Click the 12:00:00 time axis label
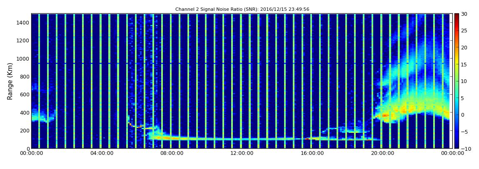The width and height of the screenshot is (479, 169). point(242,153)
